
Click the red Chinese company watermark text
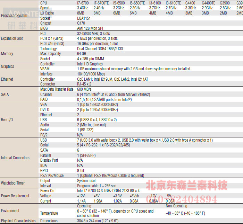[x=186, y=186]
